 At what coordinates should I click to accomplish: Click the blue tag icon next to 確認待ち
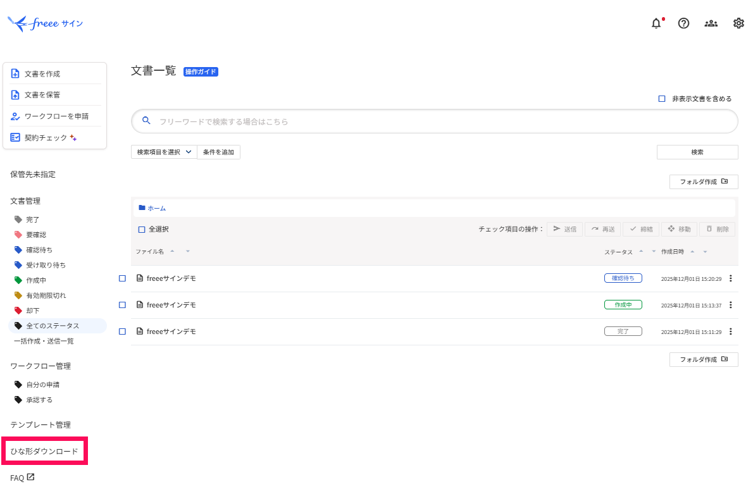coord(18,249)
